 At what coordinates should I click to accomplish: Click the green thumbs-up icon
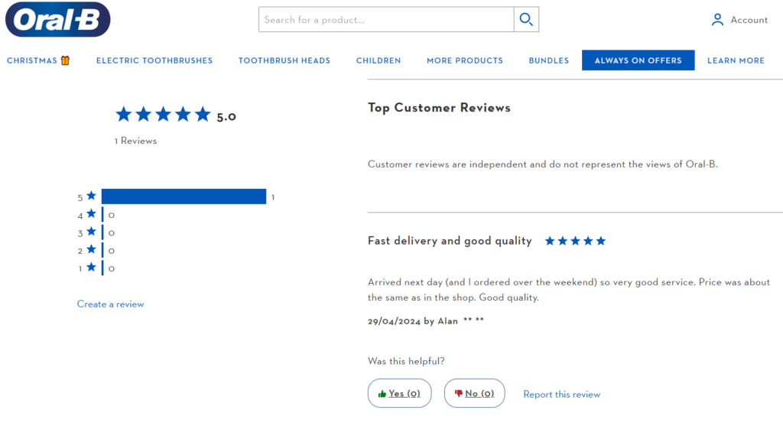pos(382,394)
